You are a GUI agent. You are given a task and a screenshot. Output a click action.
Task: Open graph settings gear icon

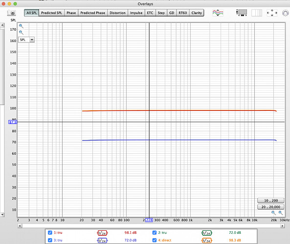pos(286,13)
